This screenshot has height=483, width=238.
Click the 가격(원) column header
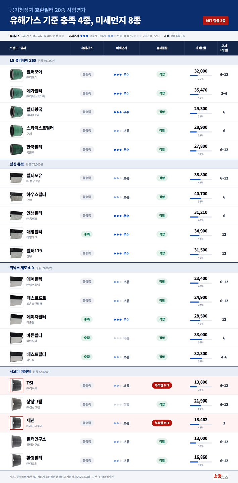coord(201,48)
